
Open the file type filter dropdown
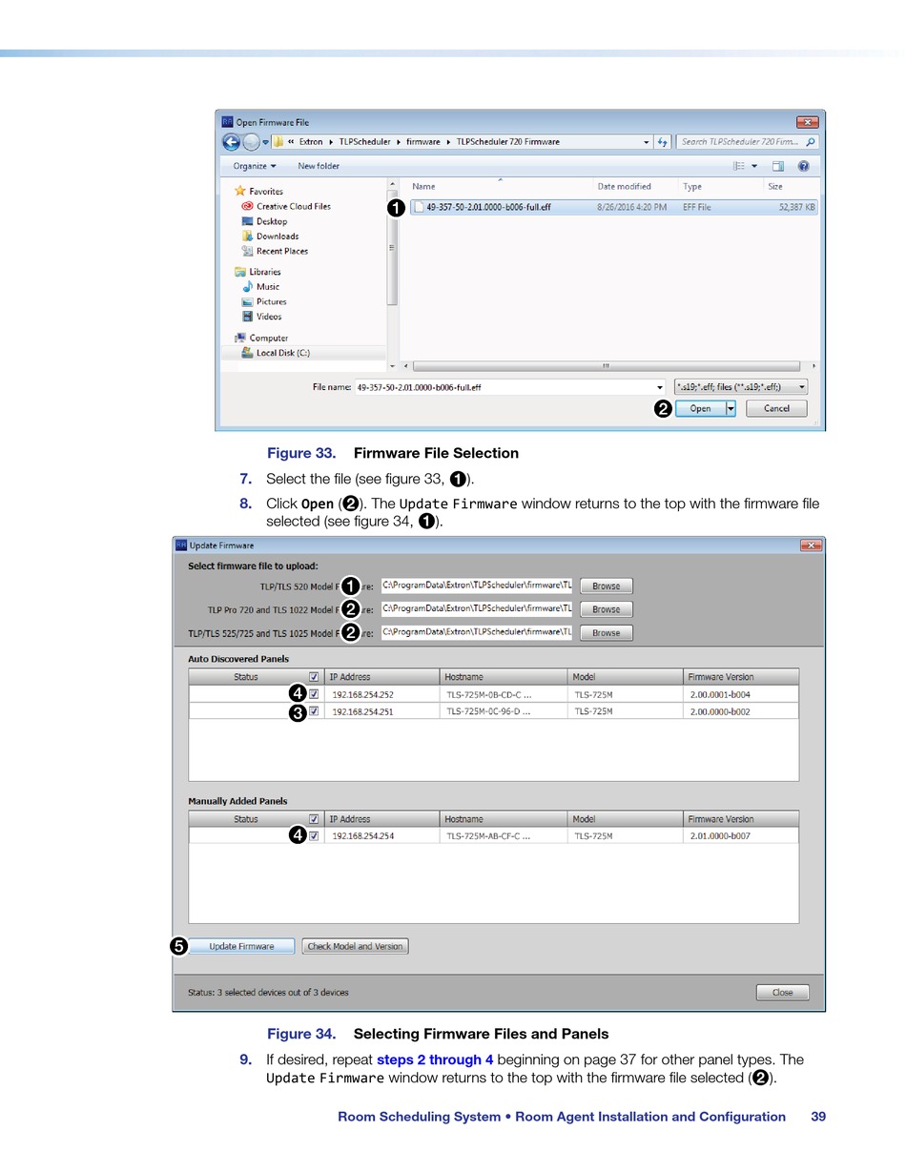(741, 387)
